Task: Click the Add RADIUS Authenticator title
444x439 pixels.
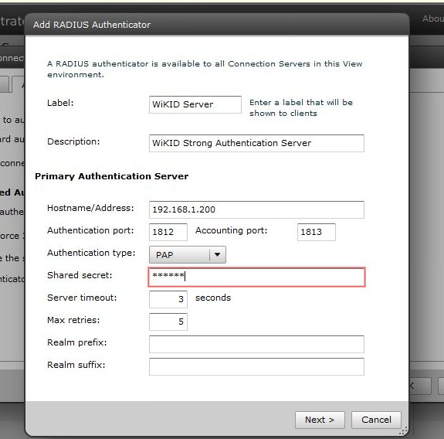Action: pyautogui.click(x=92, y=25)
